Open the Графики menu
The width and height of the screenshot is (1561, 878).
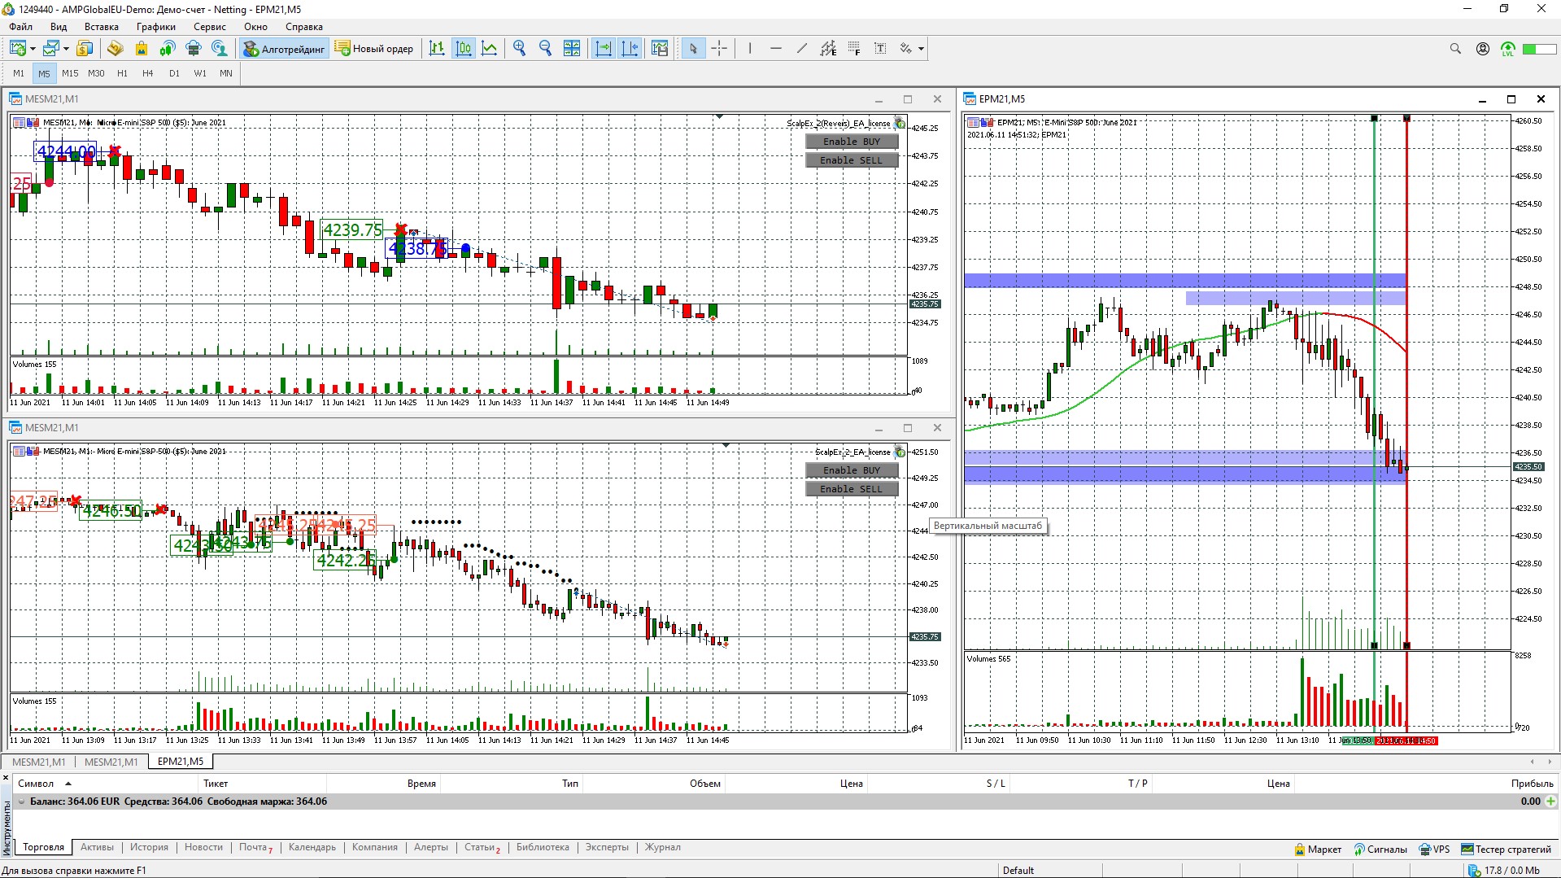(156, 27)
